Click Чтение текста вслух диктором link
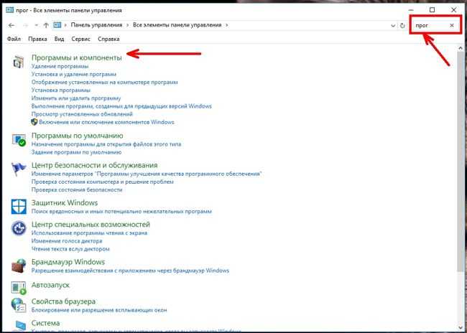 pyautogui.click(x=70, y=249)
